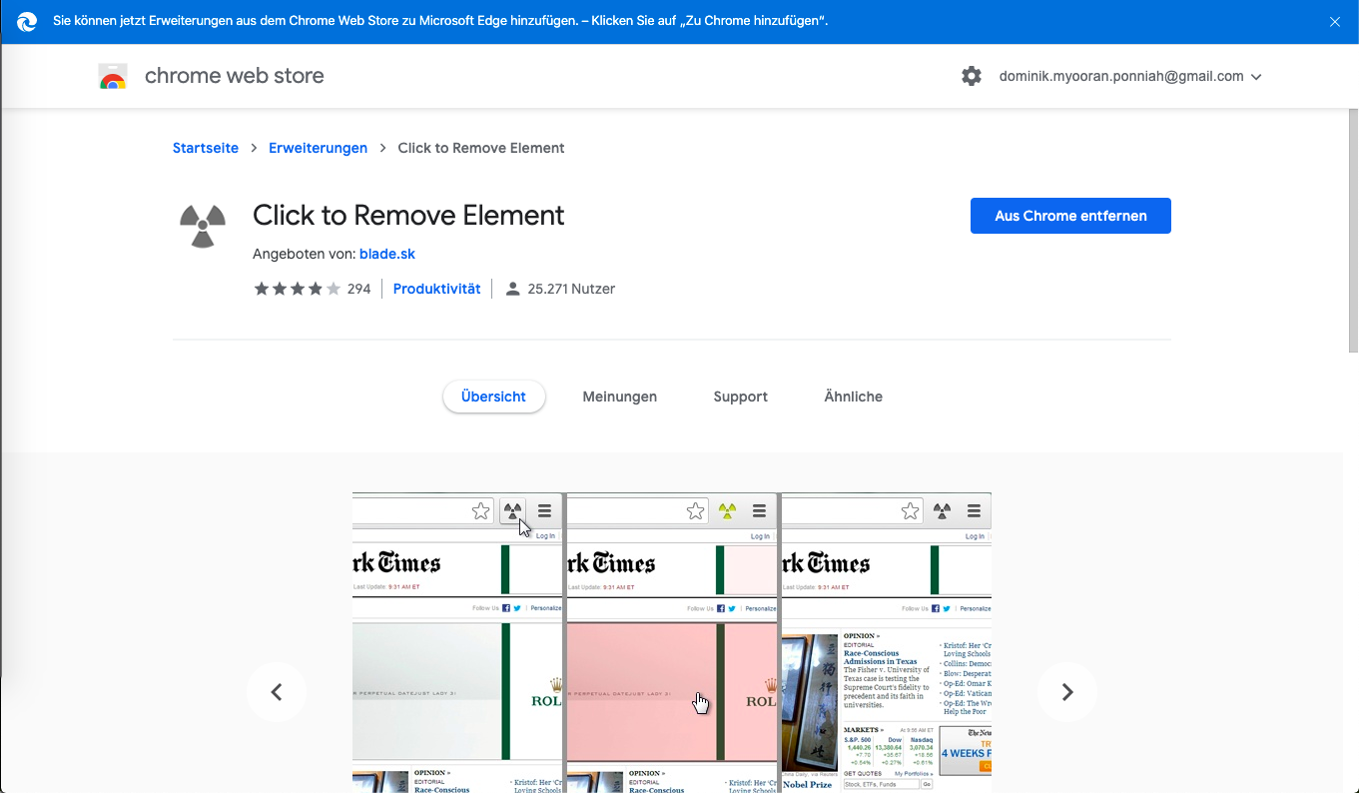
Task: Show the previous screenshot with left arrow
Action: click(x=277, y=692)
